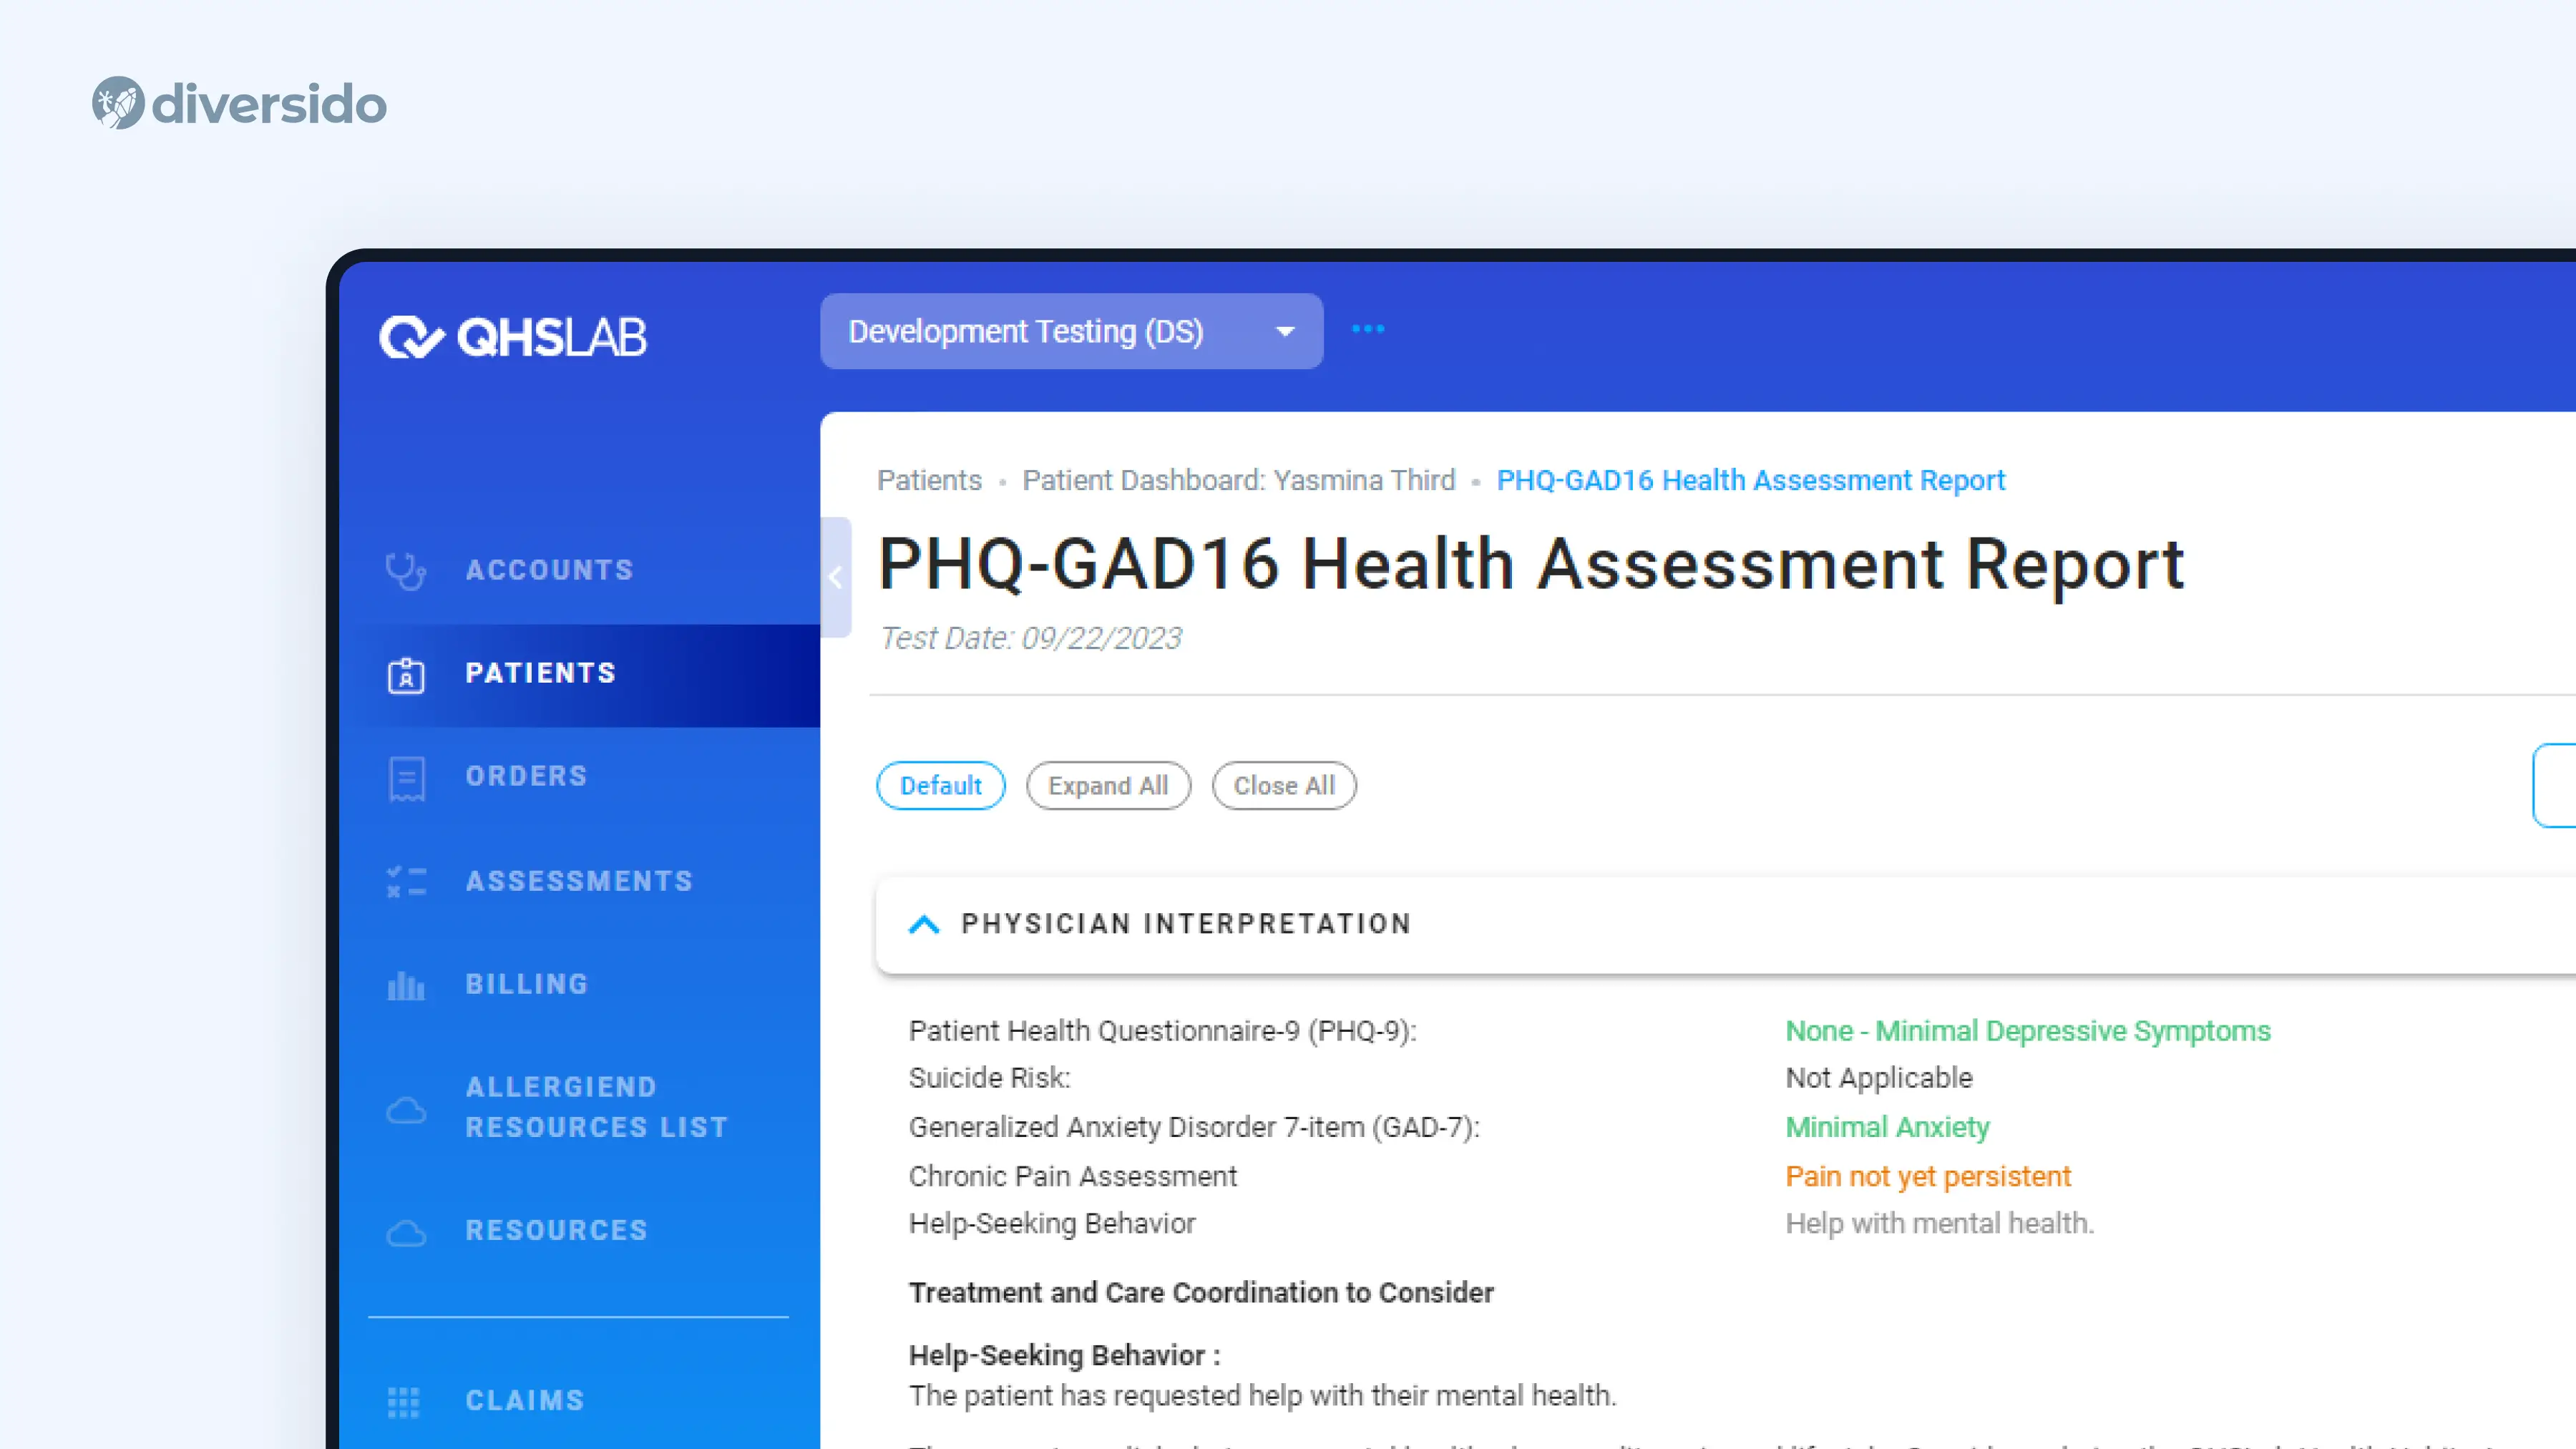Select the Resources cloud icon
The height and width of the screenshot is (1449, 2576).
406,1232
